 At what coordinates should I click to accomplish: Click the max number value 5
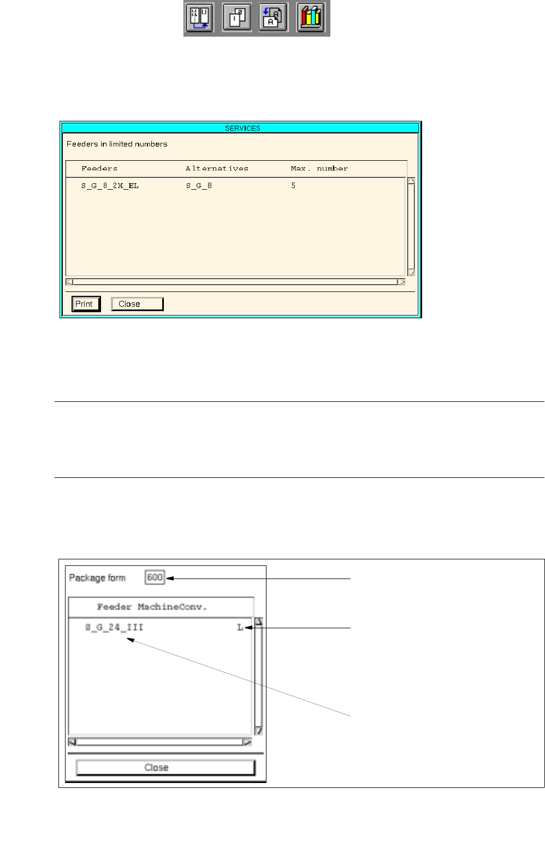[x=293, y=186]
